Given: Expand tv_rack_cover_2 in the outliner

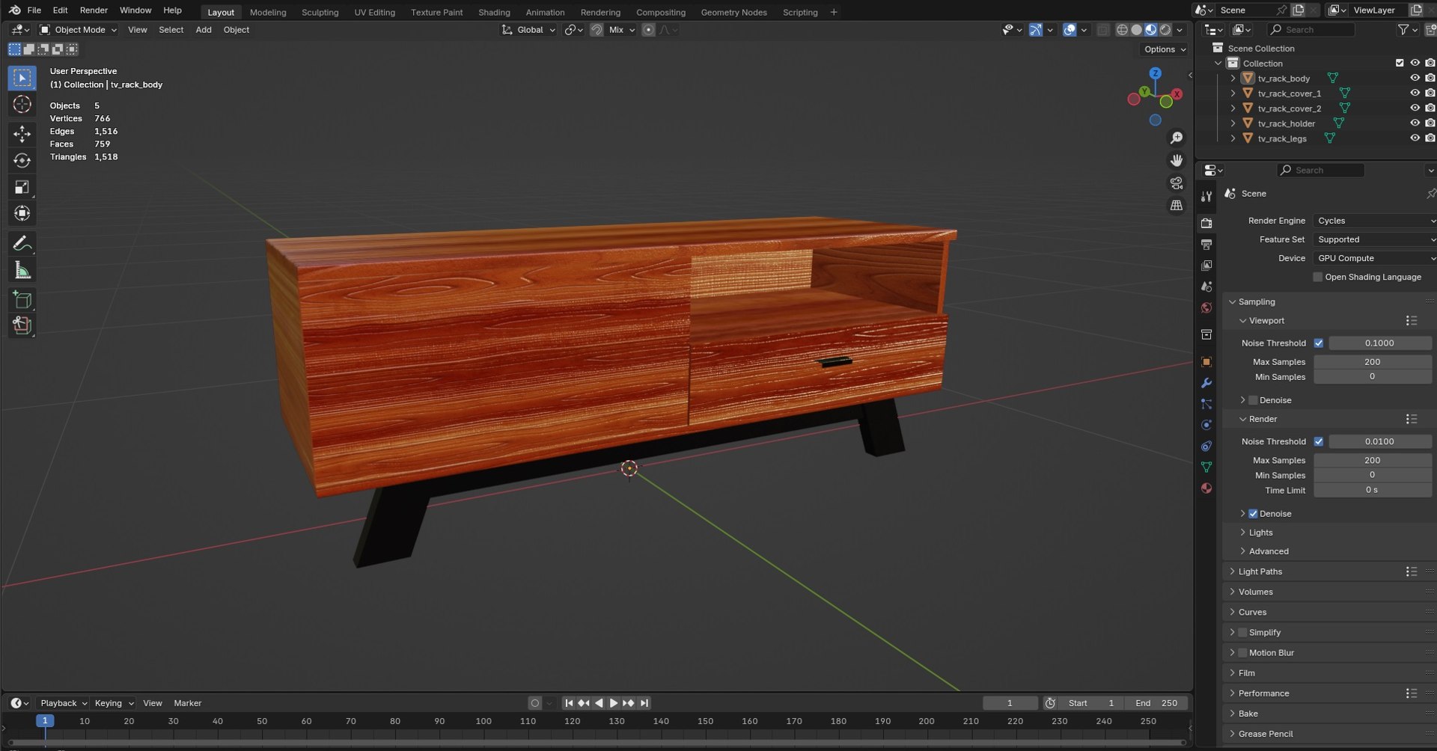Looking at the screenshot, I should click(1233, 108).
